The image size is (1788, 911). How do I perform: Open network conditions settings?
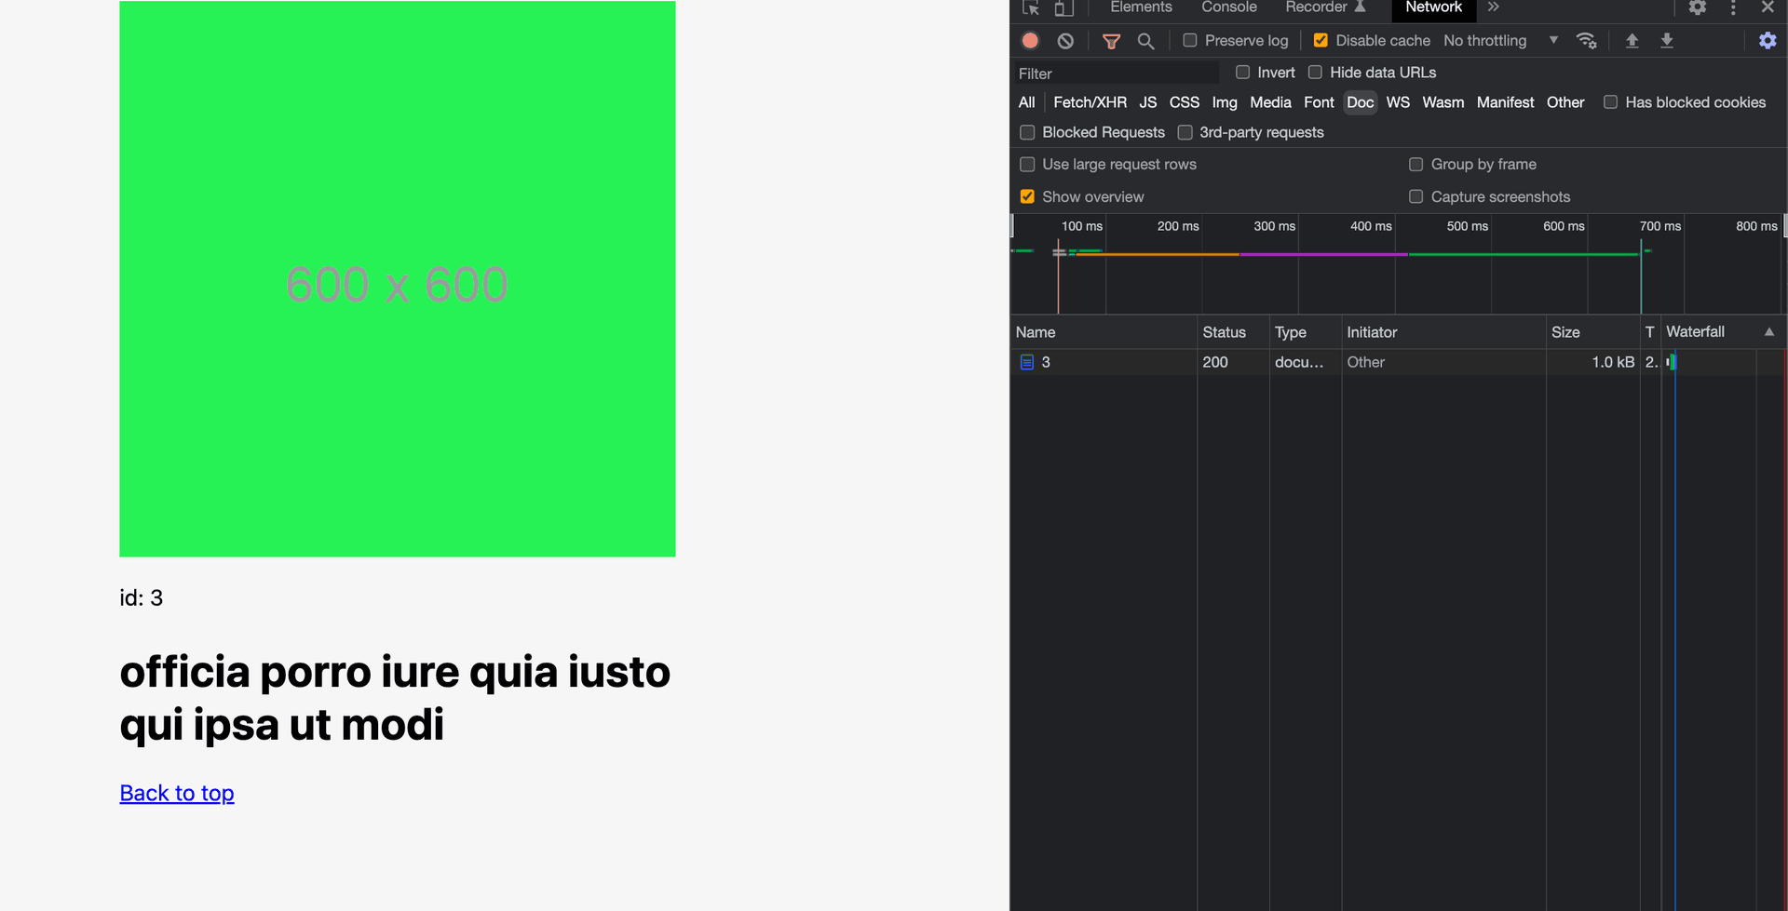pyautogui.click(x=1587, y=40)
